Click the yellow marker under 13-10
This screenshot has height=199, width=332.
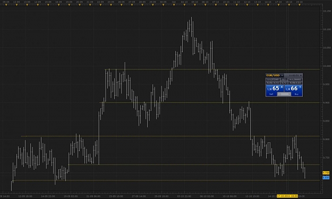click(x=258, y=5)
